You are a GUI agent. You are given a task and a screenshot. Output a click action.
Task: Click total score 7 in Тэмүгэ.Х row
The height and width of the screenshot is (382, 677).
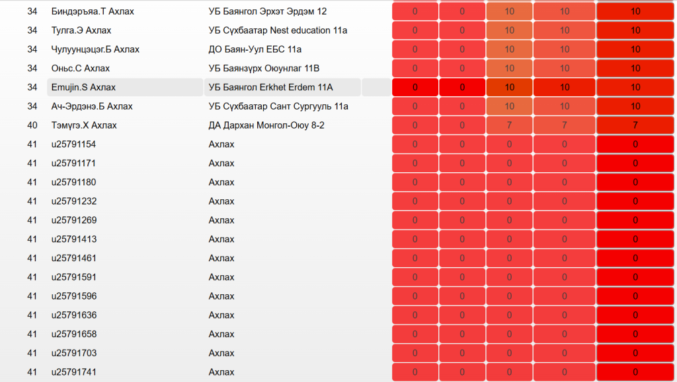(x=635, y=125)
